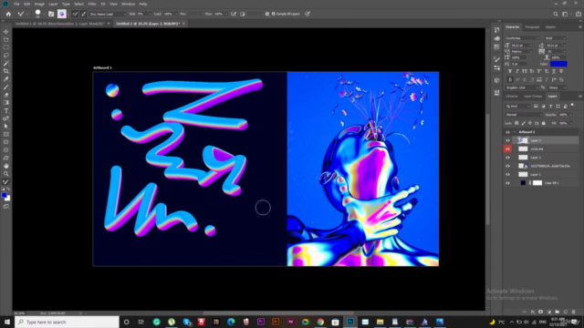This screenshot has height=328, width=584.
Task: Hide the Color Fill 1 layer
Action: (507, 183)
